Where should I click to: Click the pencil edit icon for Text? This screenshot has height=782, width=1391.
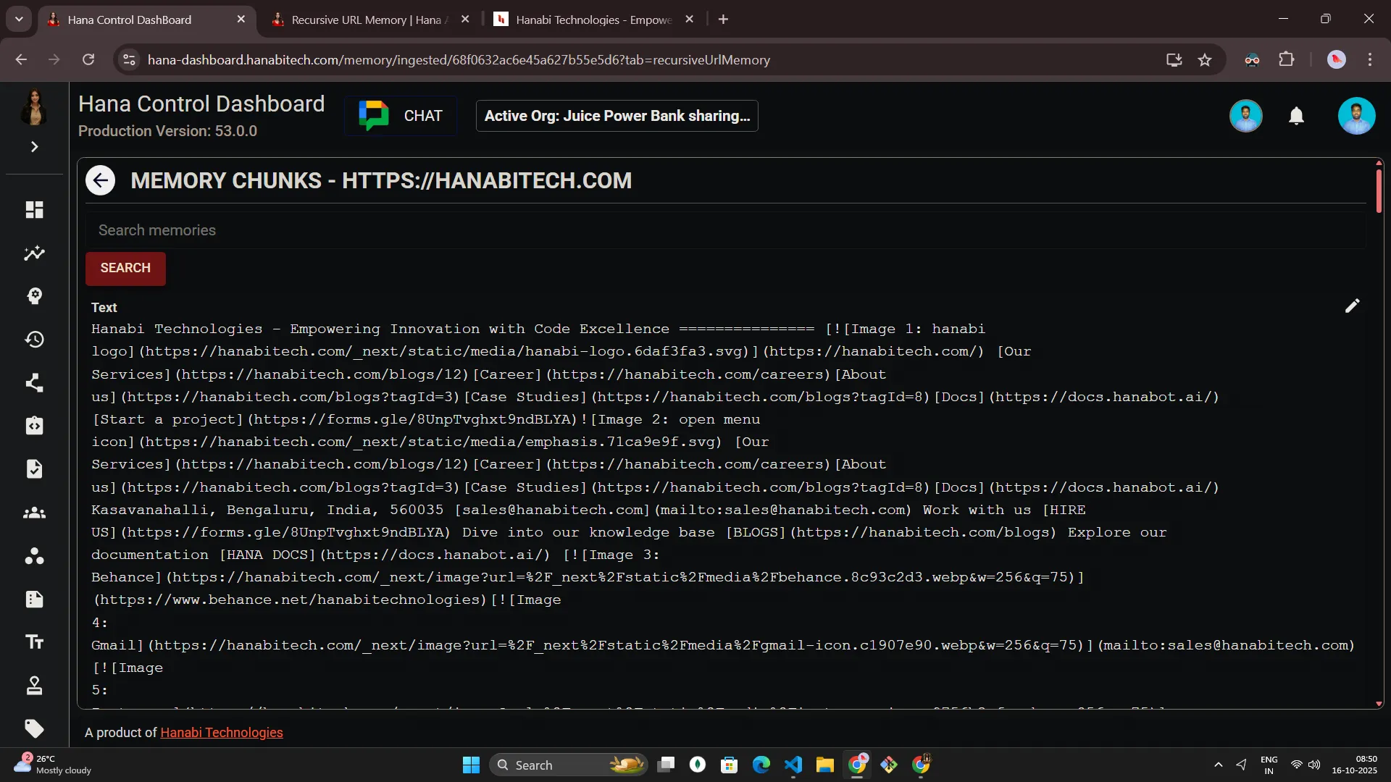(1352, 306)
